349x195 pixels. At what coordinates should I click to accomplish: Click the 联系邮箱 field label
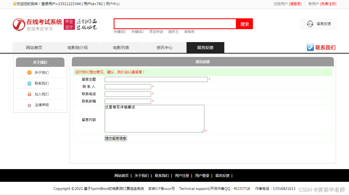89,101
